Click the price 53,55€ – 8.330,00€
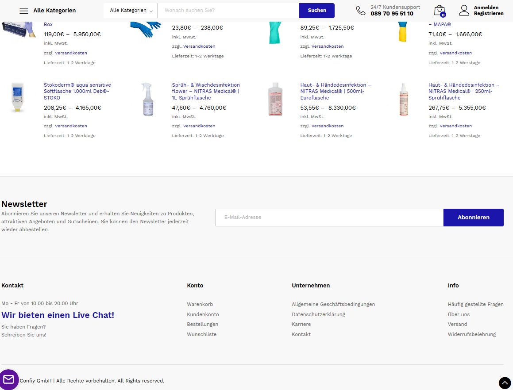This screenshot has height=390, width=513. (328, 108)
